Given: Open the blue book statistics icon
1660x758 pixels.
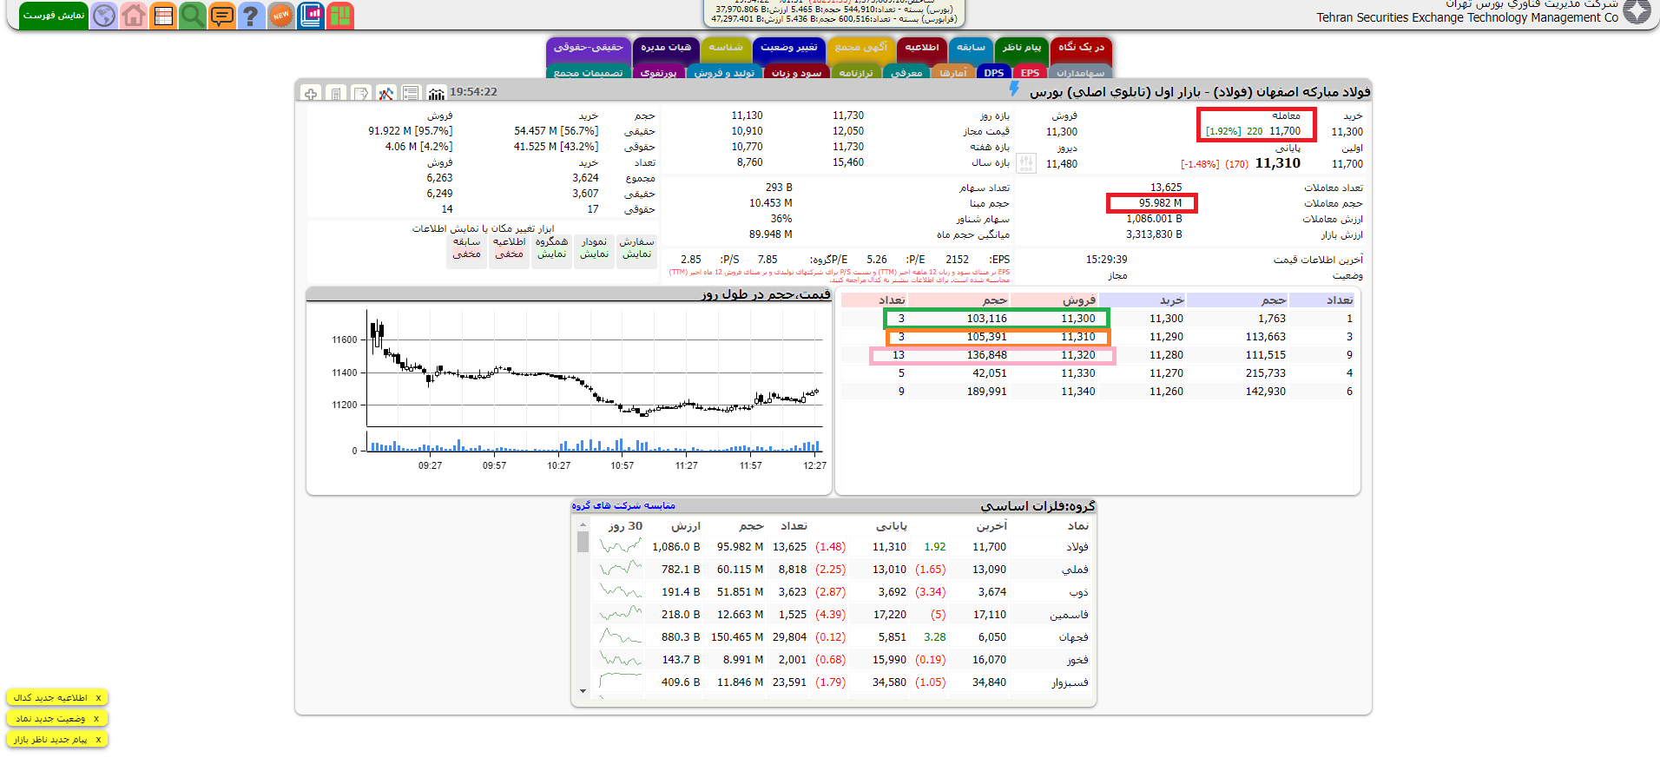Looking at the screenshot, I should tap(311, 16).
